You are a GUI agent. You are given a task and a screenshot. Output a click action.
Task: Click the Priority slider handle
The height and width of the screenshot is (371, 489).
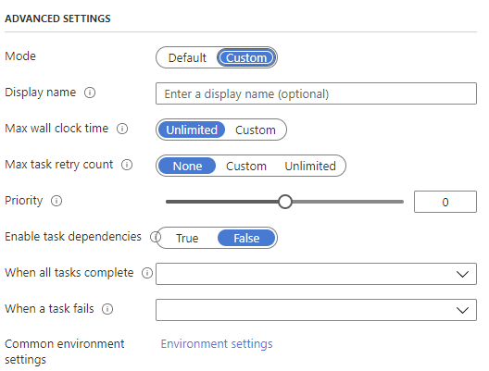285,202
